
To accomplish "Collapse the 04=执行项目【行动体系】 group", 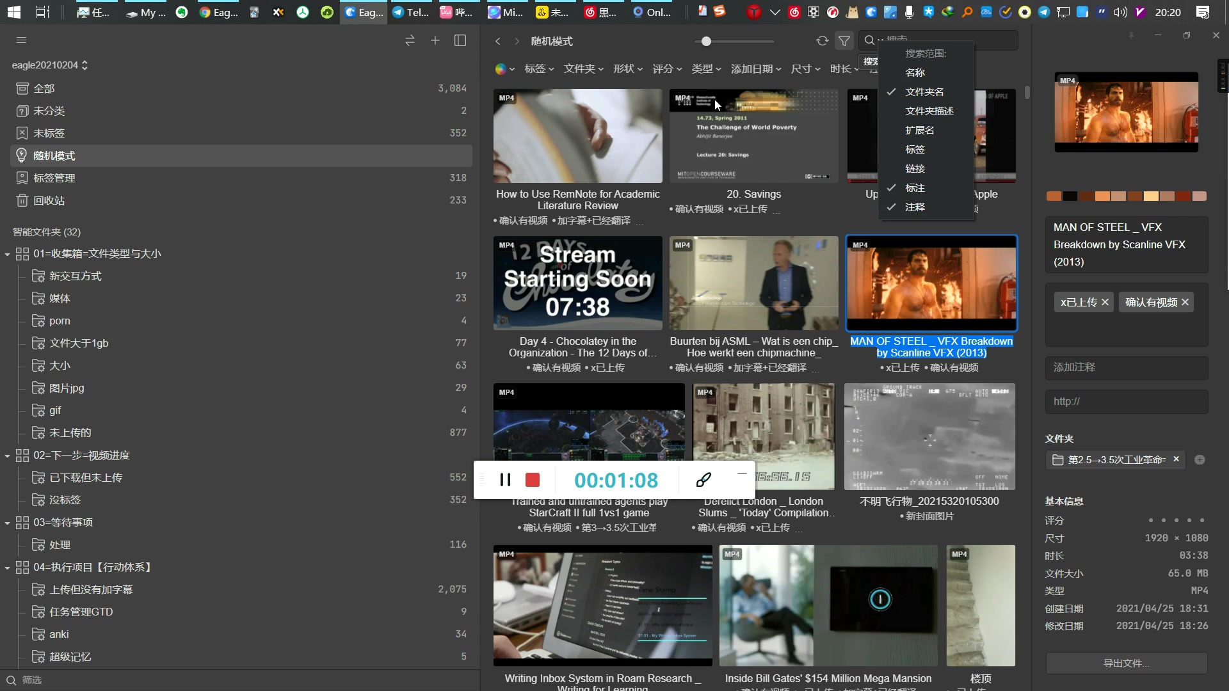I will coord(7,568).
